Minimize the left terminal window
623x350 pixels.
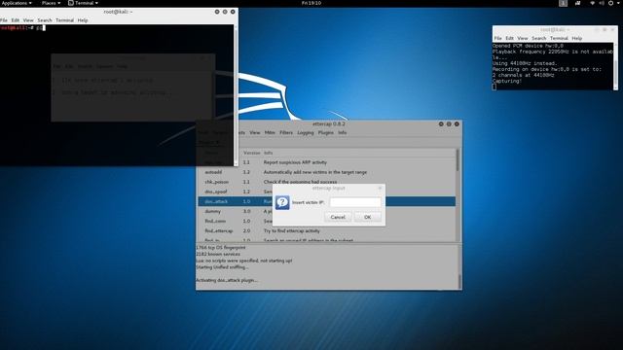(x=217, y=12)
